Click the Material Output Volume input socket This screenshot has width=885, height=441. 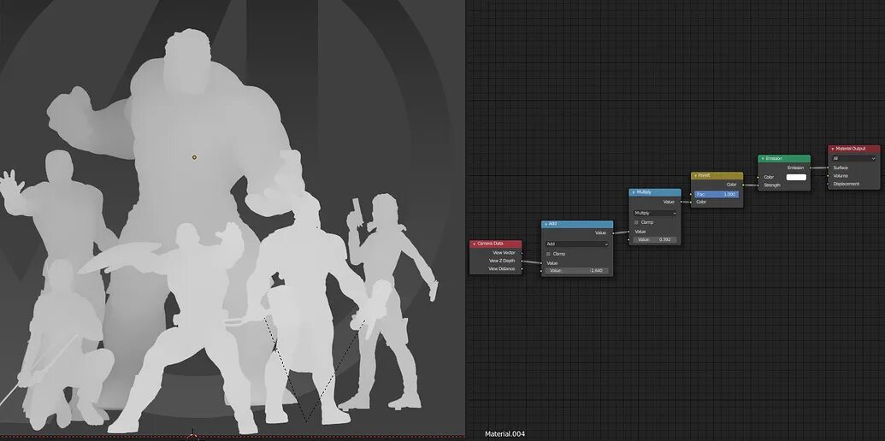point(828,176)
